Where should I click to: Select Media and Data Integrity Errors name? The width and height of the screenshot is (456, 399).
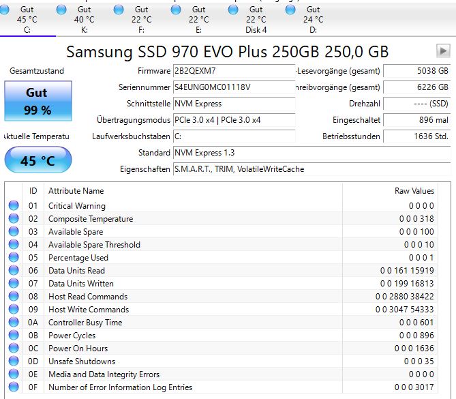[104, 374]
